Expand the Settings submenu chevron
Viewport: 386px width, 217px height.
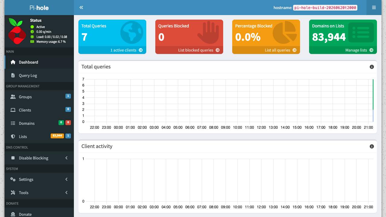coord(66,179)
